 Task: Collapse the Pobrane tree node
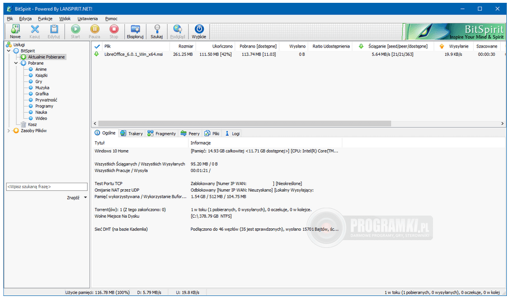tap(16, 63)
